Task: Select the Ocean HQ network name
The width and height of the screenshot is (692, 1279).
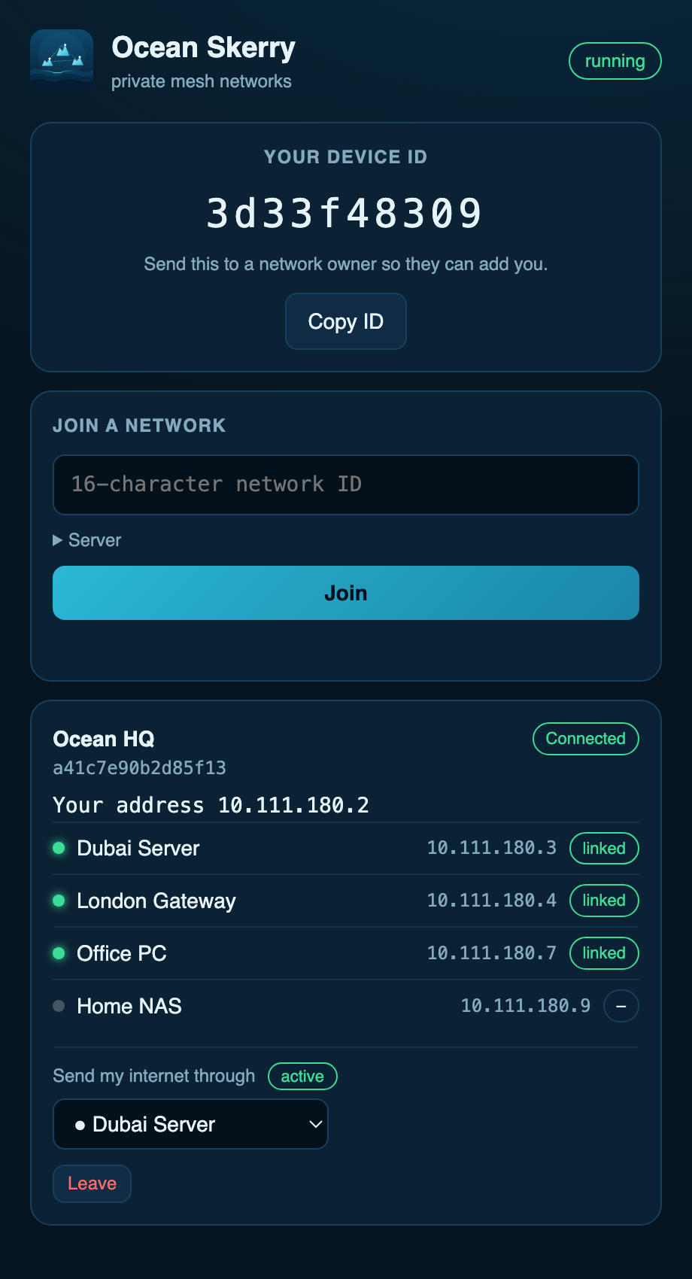Action: 104,739
